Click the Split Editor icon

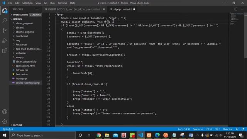[x=236, y=9]
